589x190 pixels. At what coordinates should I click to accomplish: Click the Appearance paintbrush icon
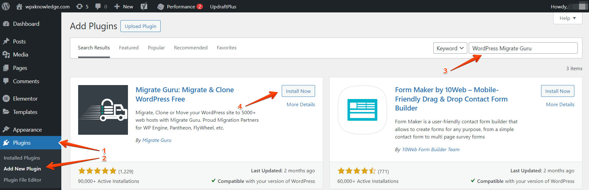[6, 129]
